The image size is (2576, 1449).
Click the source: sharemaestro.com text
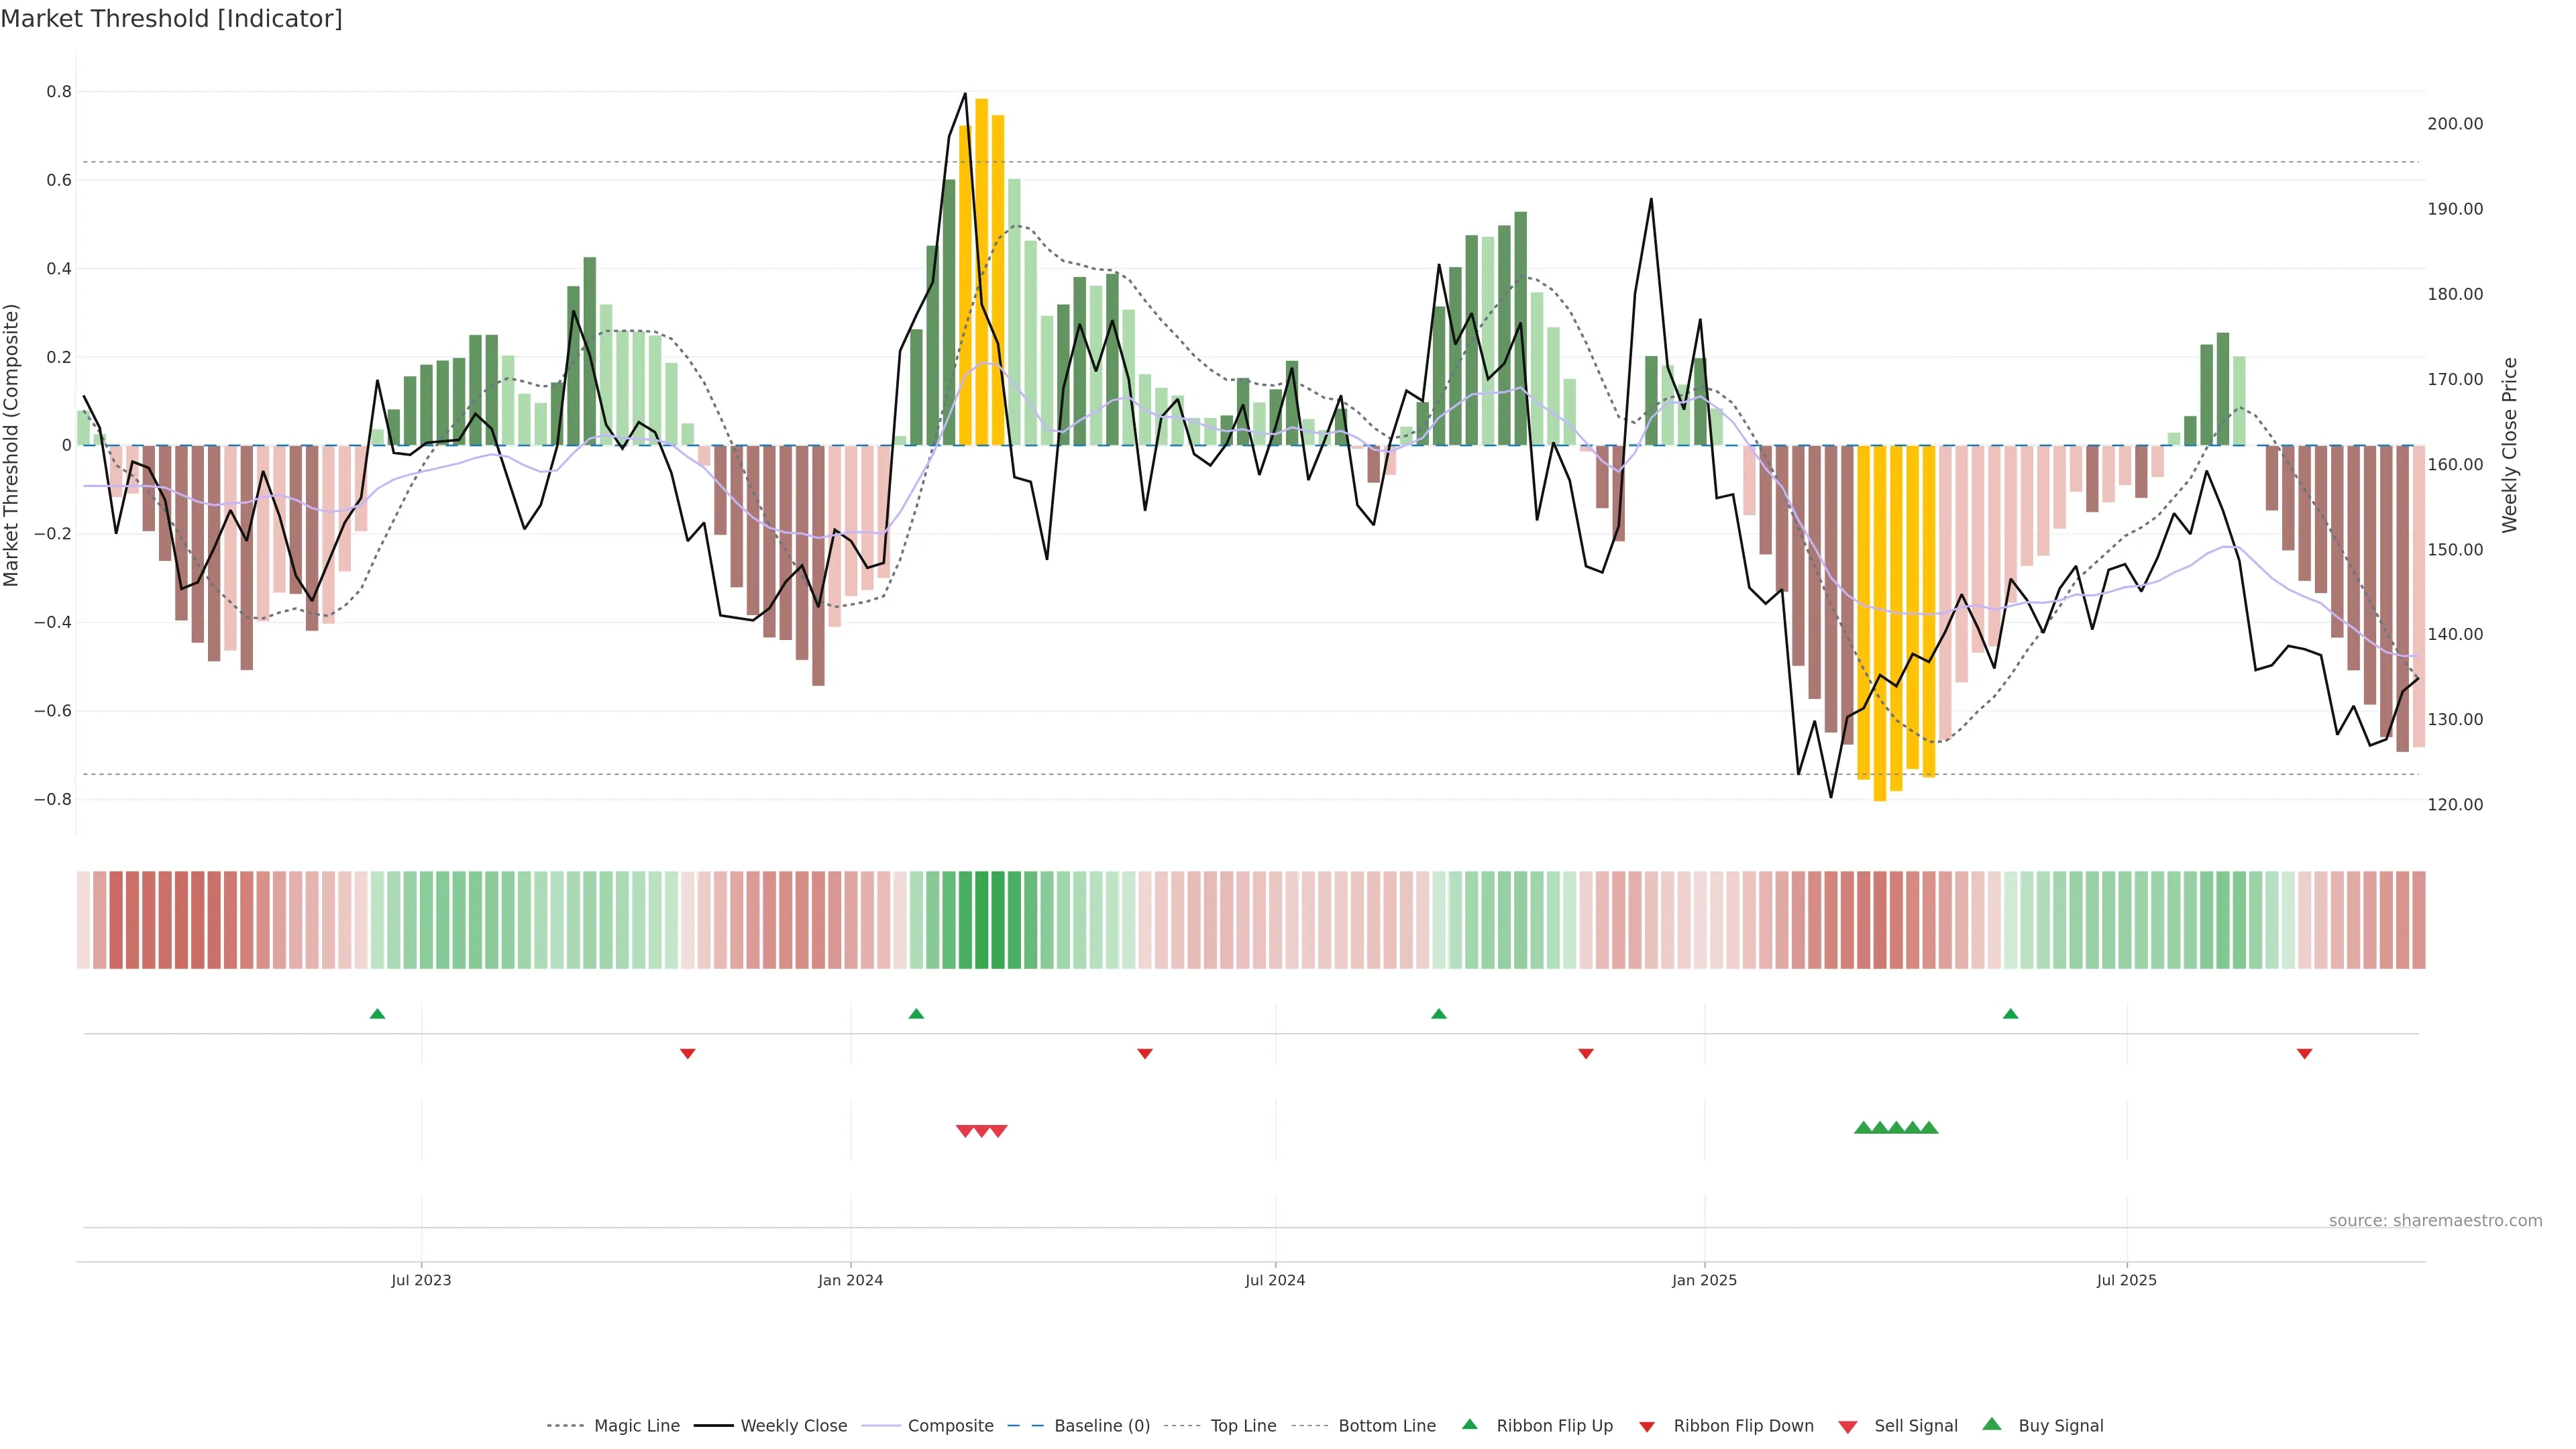pyautogui.click(x=2435, y=1220)
